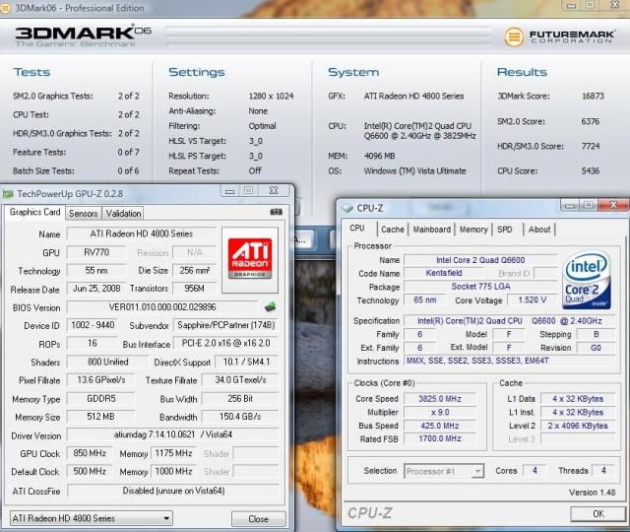The image size is (630, 532).
Task: Click the 3DMark06 title bar icon
Action: (5, 8)
